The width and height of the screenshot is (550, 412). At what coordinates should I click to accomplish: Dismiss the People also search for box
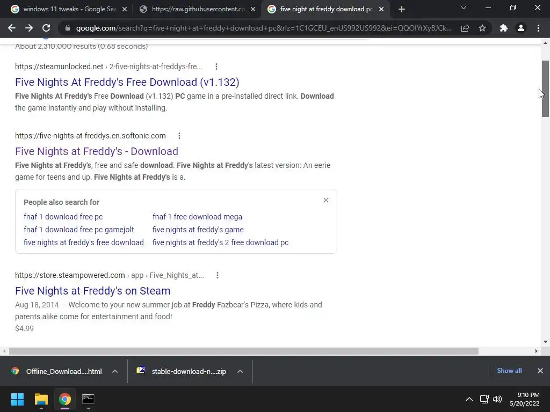[326, 200]
